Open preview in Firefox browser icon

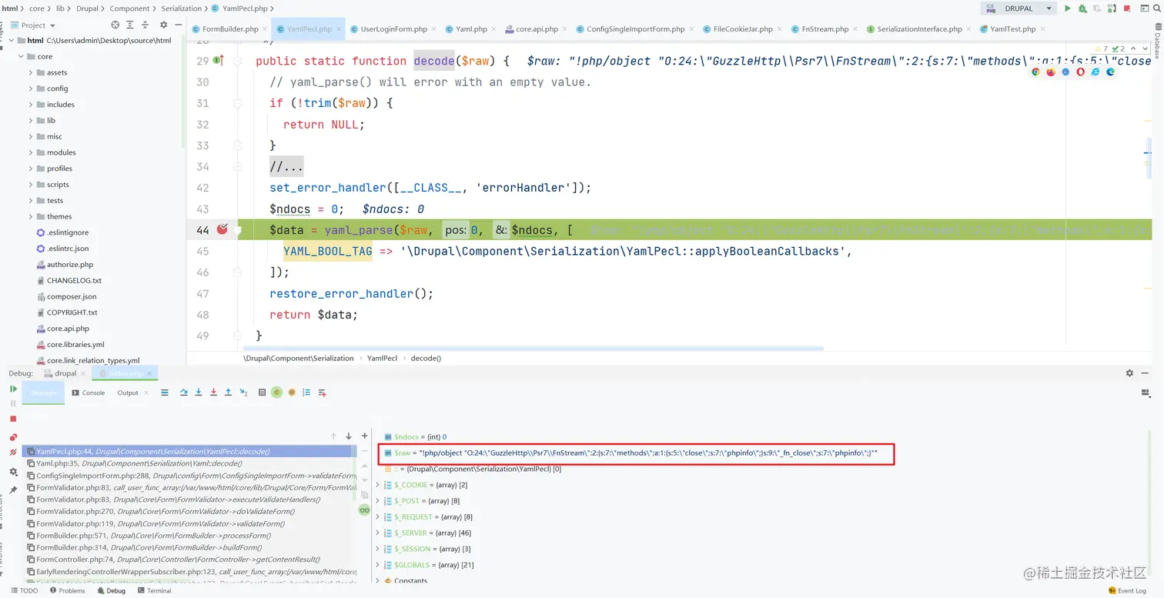1051,72
